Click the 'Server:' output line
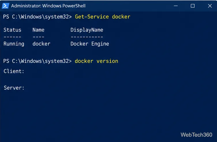The width and height of the screenshot is (217, 142). point(14,88)
